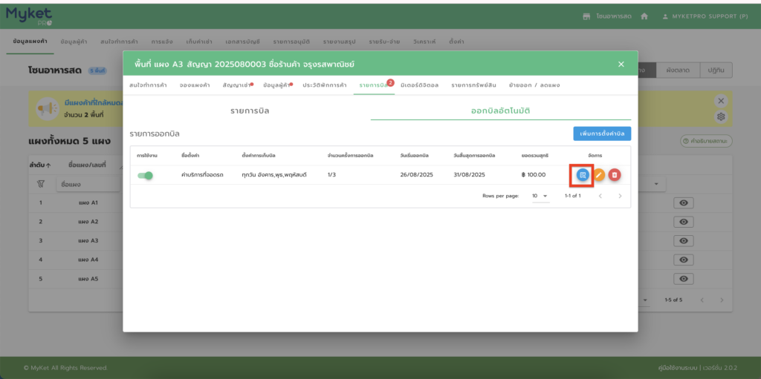The image size is (761, 379).
Task: View แผง A5 via eye icon
Action: tap(684, 279)
